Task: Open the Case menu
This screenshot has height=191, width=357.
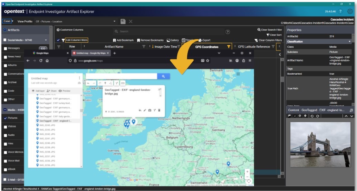Action: pyautogui.click(x=7, y=21)
